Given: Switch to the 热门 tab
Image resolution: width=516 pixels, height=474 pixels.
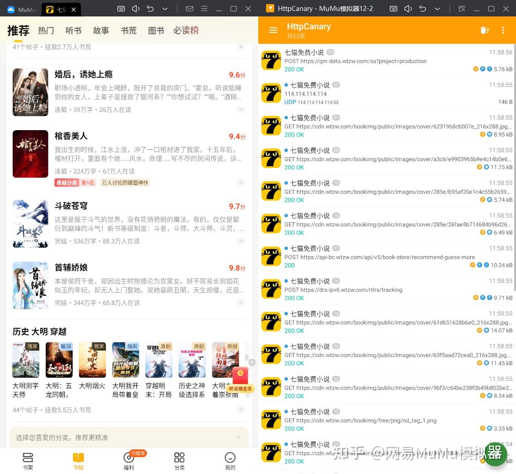Looking at the screenshot, I should (x=45, y=31).
